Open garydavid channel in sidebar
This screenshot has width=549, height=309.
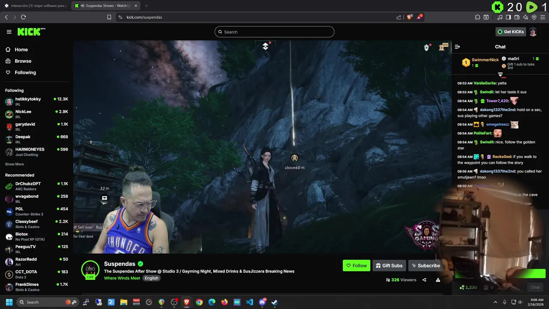click(36, 127)
